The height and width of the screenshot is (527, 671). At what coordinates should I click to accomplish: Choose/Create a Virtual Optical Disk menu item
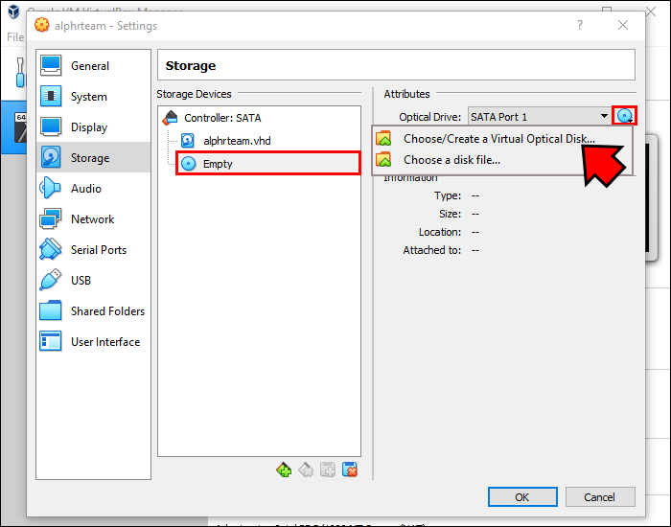(502, 139)
